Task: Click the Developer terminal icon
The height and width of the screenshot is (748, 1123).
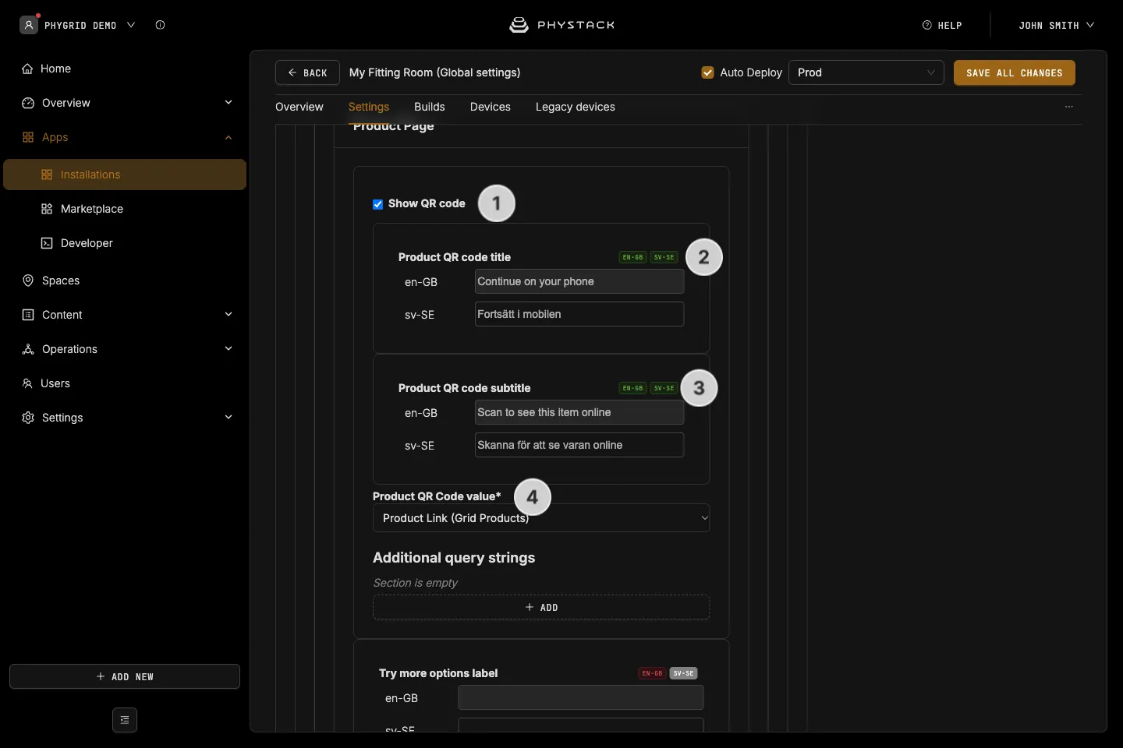Action: point(47,243)
